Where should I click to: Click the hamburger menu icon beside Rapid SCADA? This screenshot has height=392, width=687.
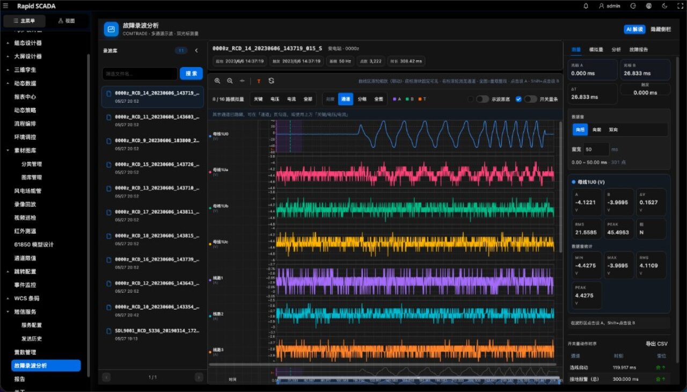(x=6, y=6)
